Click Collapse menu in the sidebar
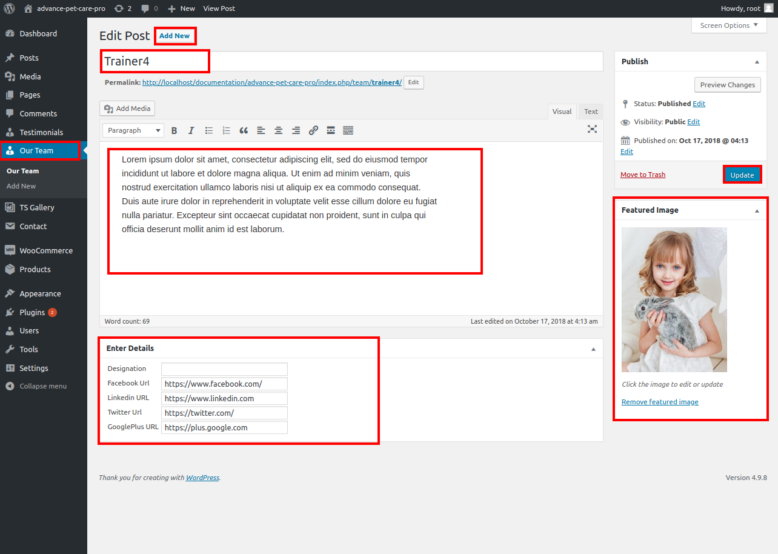Image resolution: width=778 pixels, height=554 pixels. click(44, 387)
